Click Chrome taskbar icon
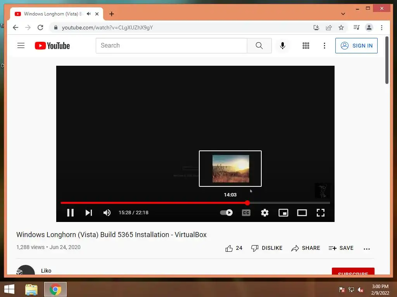The width and height of the screenshot is (397, 297). point(55,289)
